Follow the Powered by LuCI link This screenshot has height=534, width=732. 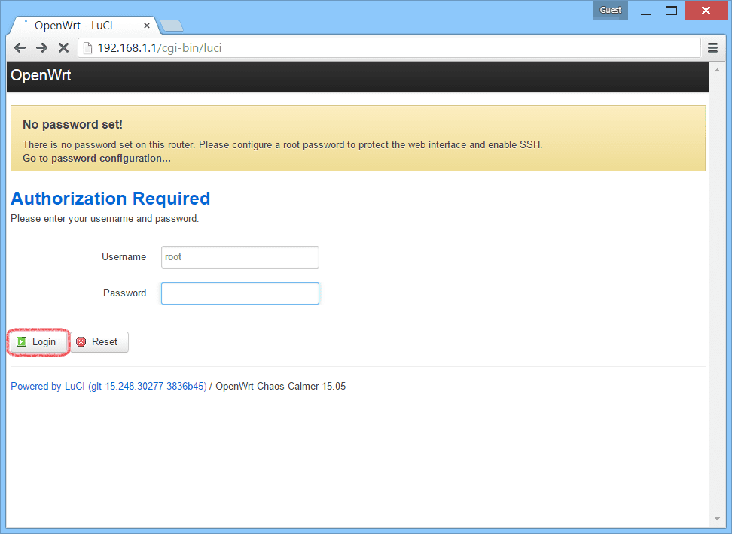click(x=108, y=387)
